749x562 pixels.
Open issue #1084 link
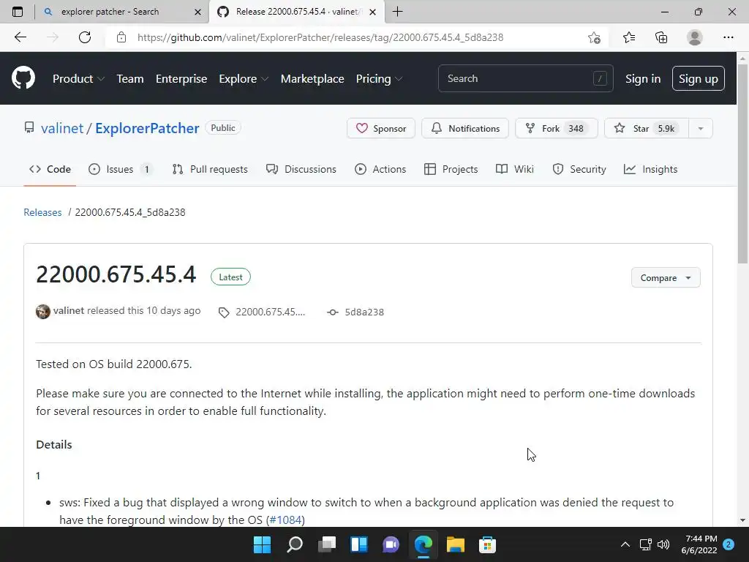(285, 520)
